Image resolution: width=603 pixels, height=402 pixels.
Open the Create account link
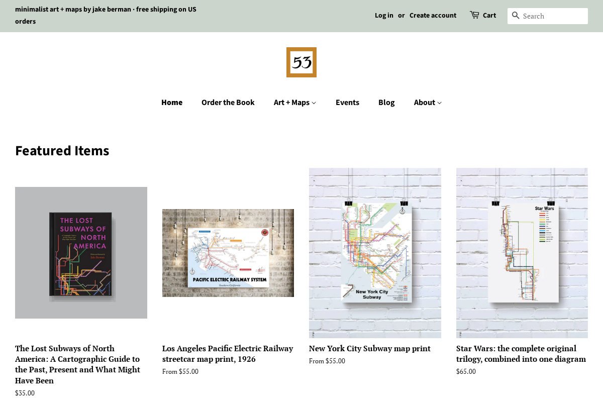pyautogui.click(x=433, y=15)
